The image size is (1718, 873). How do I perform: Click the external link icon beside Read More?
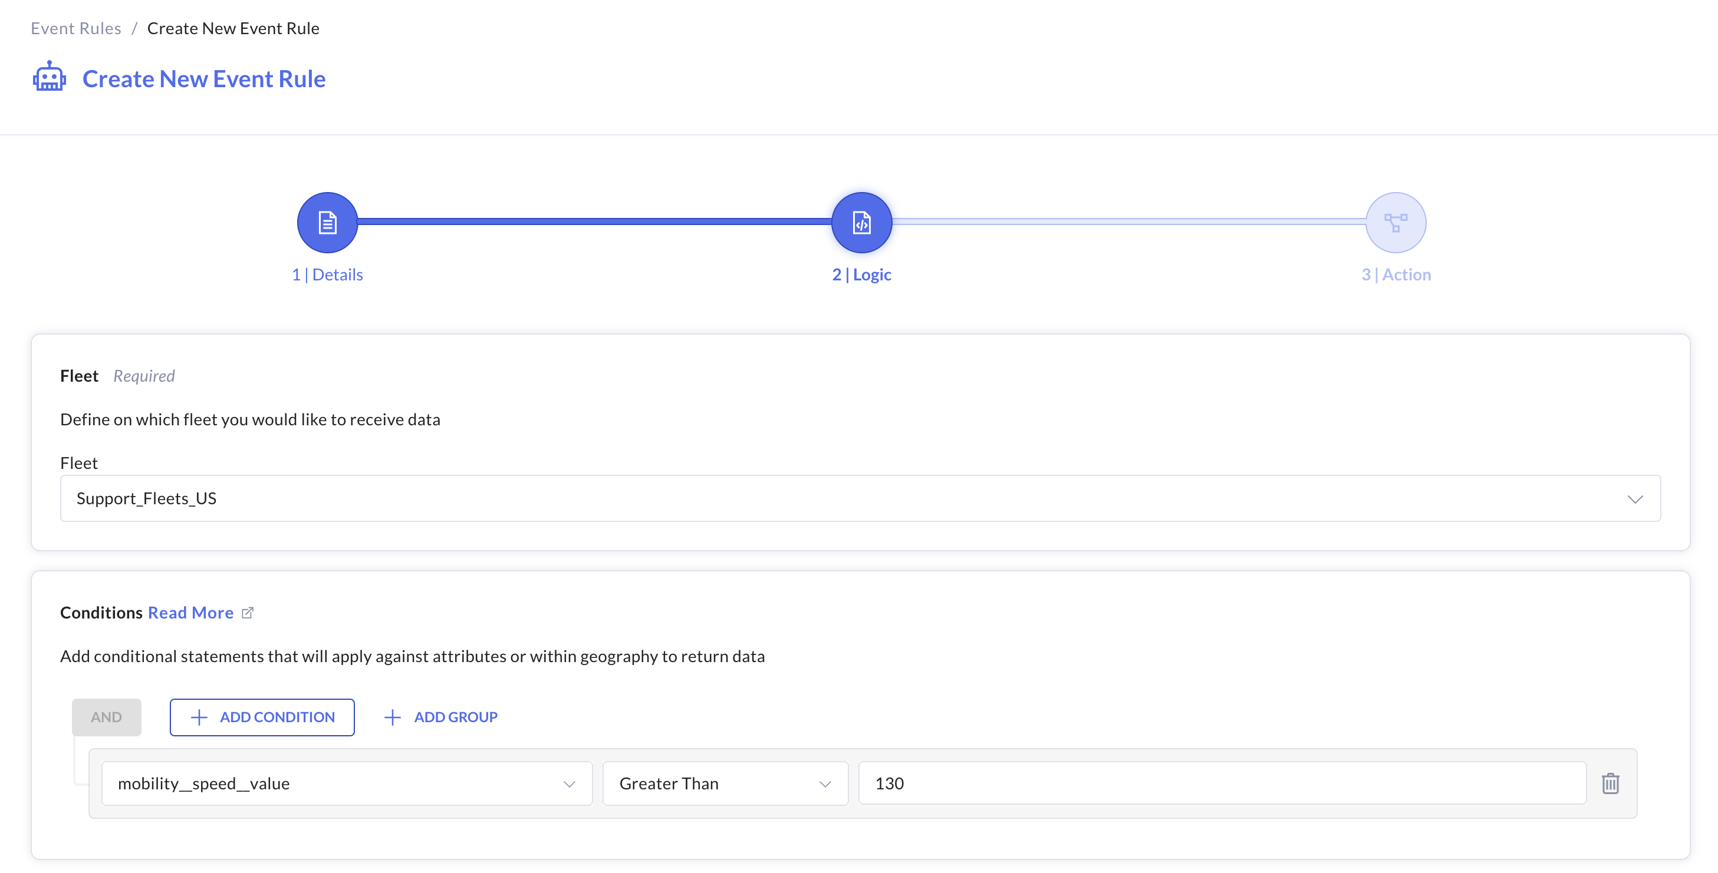248,613
